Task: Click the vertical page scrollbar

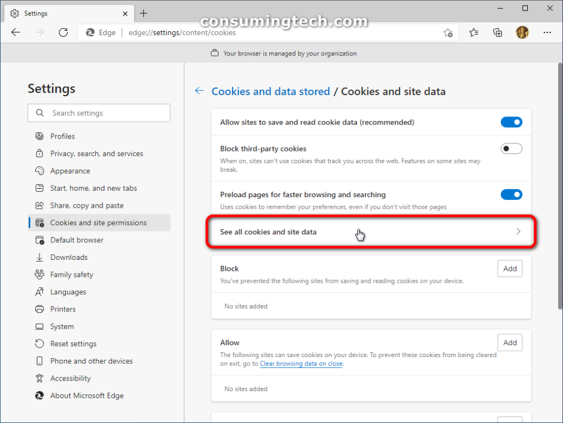Action: 560,186
